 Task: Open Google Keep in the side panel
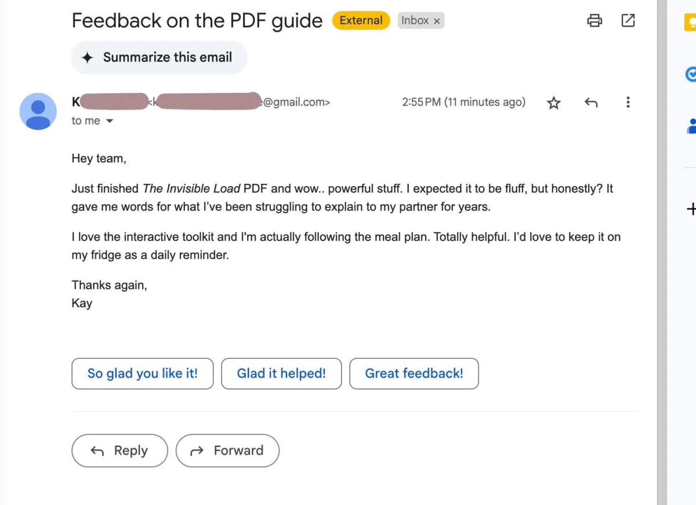tap(691, 22)
